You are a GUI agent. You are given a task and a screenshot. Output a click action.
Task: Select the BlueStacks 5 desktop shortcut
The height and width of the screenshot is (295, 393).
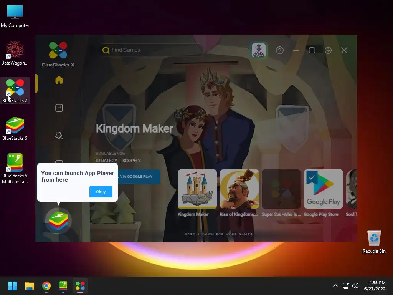point(15,128)
